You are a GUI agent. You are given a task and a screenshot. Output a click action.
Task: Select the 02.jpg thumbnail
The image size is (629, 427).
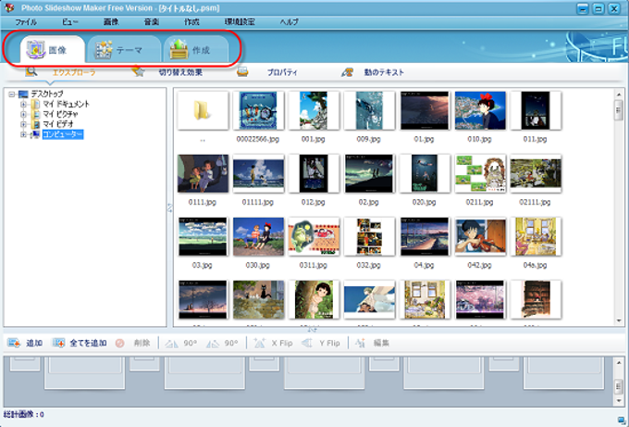[x=369, y=173]
